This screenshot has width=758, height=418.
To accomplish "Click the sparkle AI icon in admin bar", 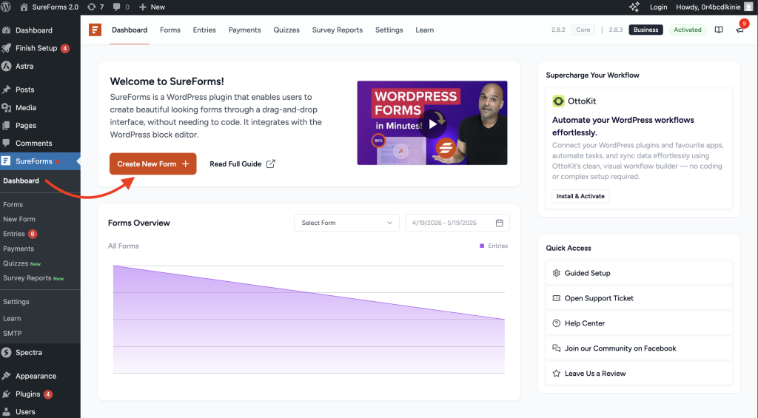I will 634,7.
